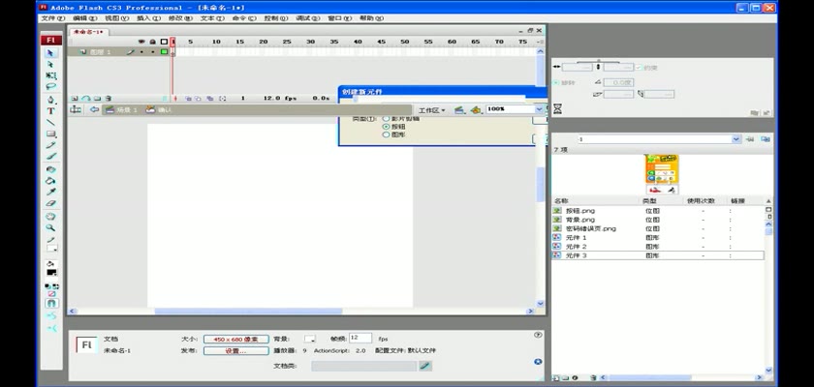Open the Edit menu
The height and width of the screenshot is (387, 814).
point(85,18)
